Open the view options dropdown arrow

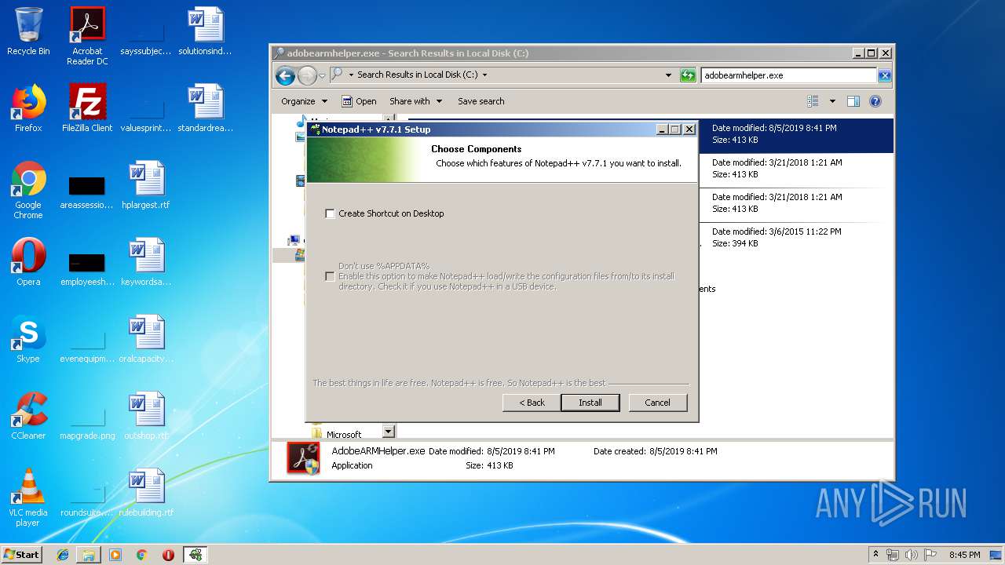(x=832, y=101)
